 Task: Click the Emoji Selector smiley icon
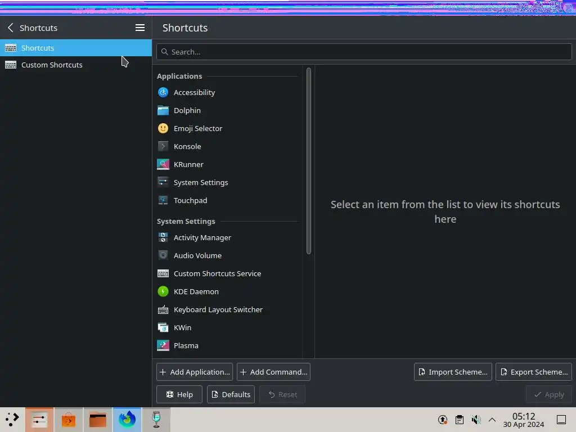[x=163, y=128]
